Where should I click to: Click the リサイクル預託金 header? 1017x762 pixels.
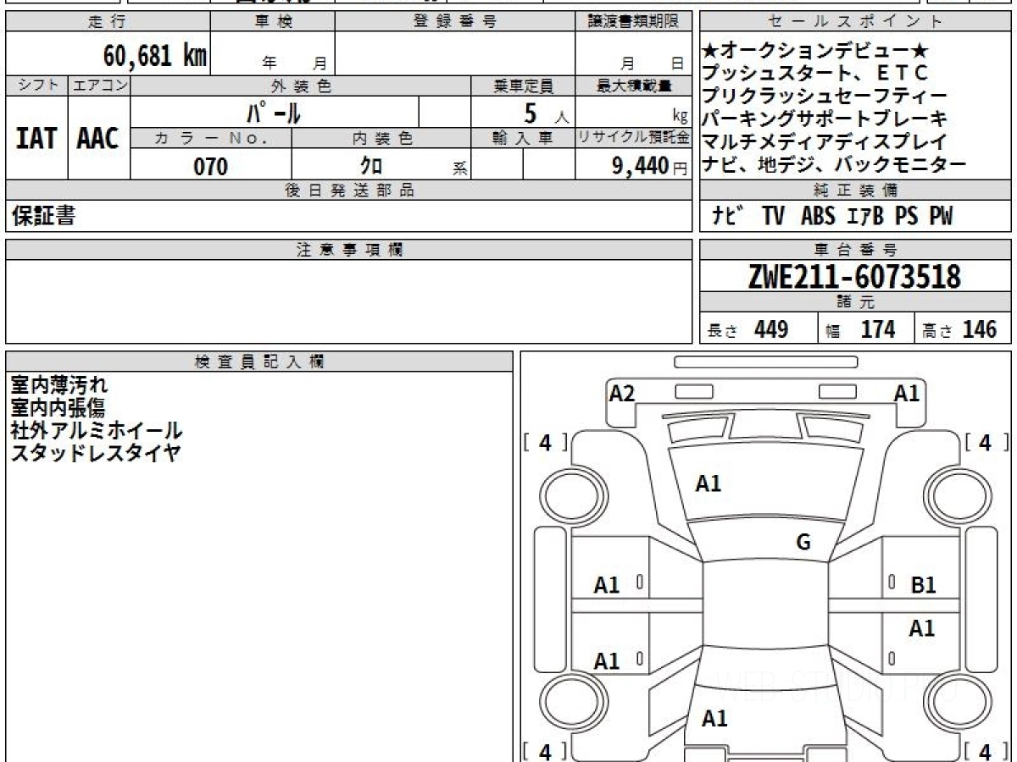point(634,139)
